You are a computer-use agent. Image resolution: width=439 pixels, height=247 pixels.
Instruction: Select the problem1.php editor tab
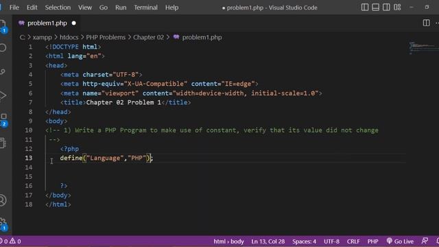point(47,23)
